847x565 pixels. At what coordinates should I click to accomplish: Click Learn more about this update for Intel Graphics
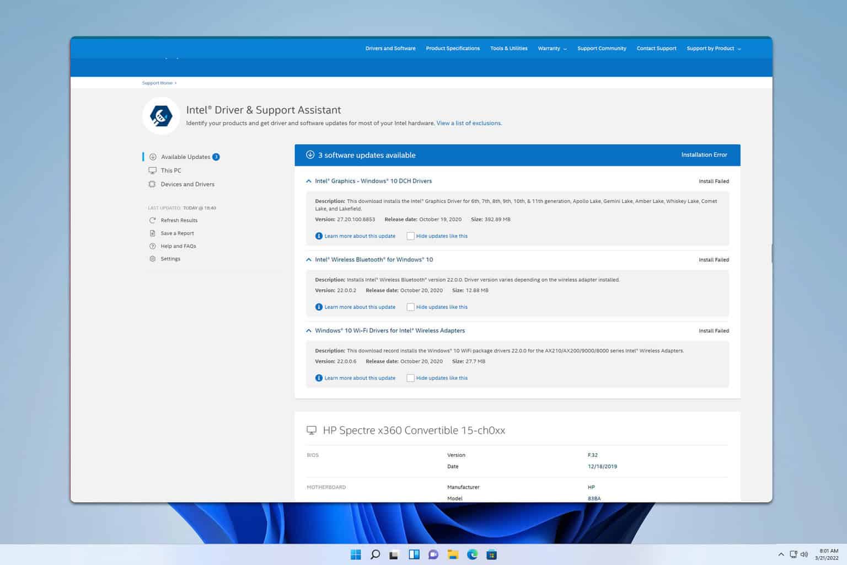360,236
